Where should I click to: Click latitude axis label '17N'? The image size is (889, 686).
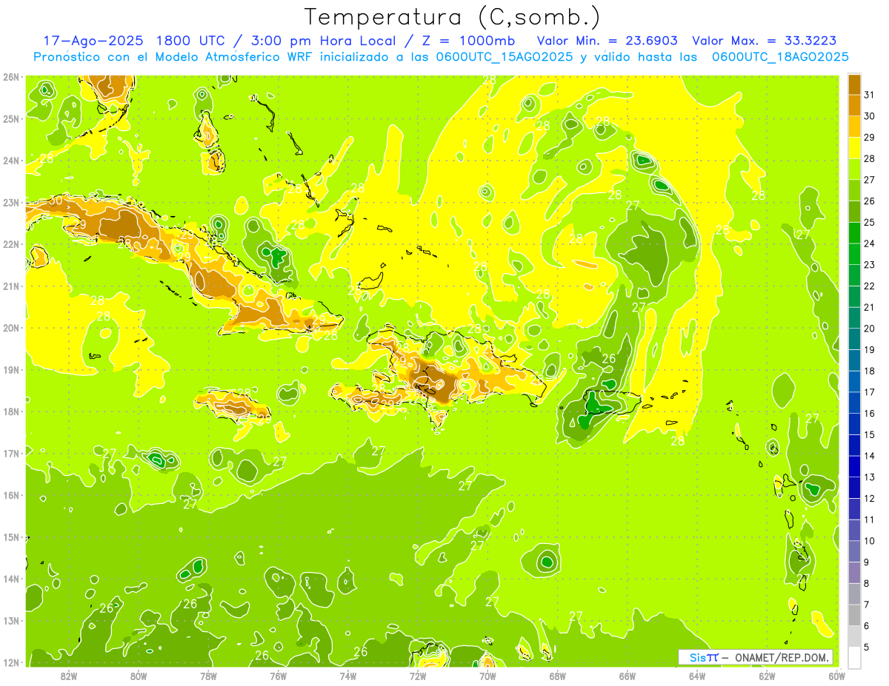tap(11, 453)
